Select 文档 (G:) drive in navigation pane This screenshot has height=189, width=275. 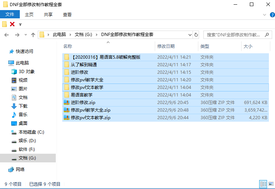point(27,158)
